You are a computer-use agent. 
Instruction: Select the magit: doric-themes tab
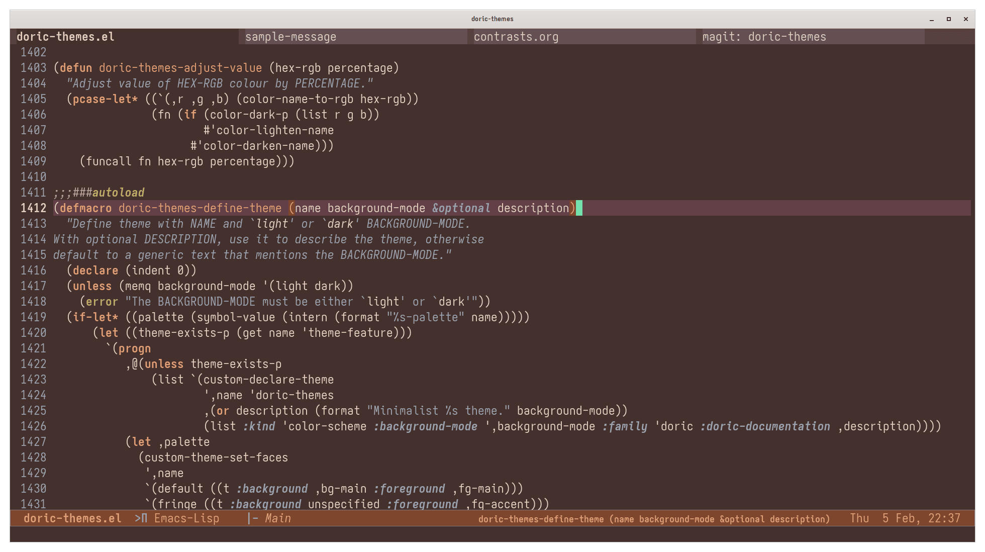pos(764,37)
